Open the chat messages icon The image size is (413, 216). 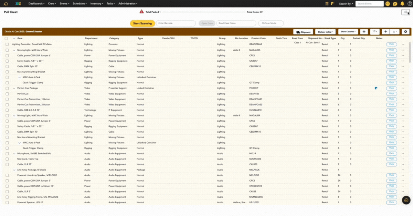[x=395, y=4]
